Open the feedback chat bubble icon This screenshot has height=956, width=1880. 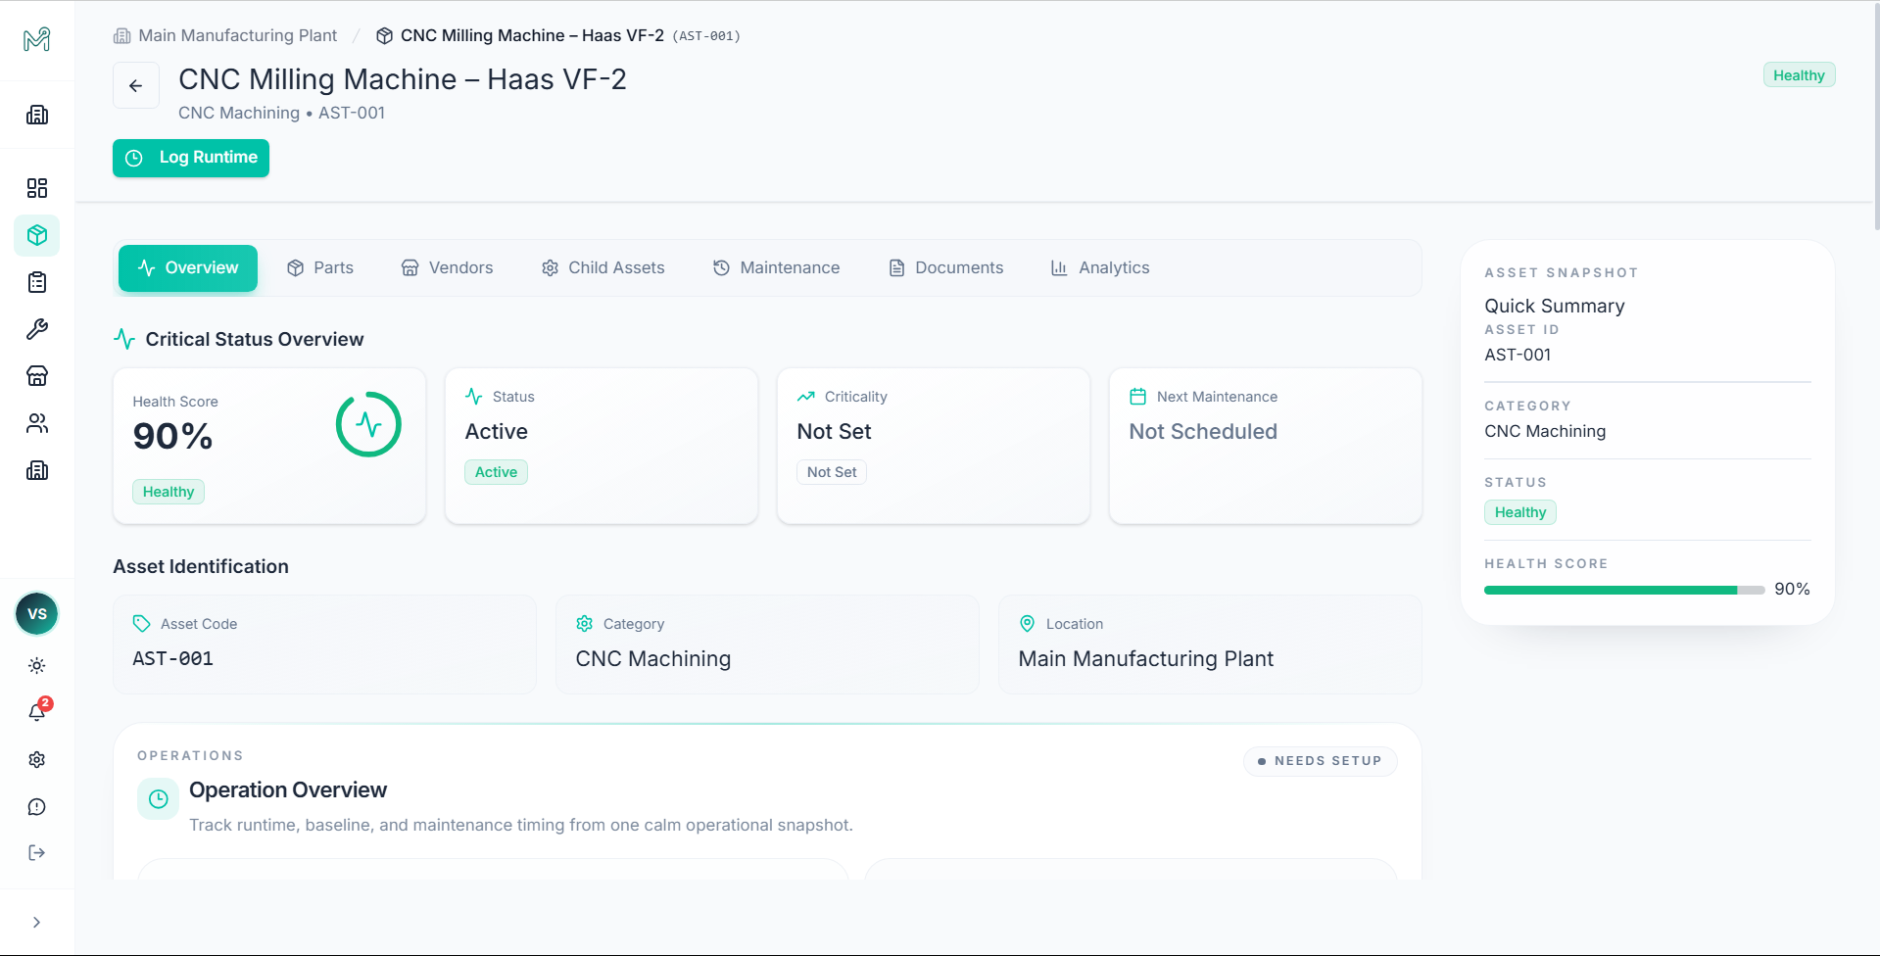(37, 807)
